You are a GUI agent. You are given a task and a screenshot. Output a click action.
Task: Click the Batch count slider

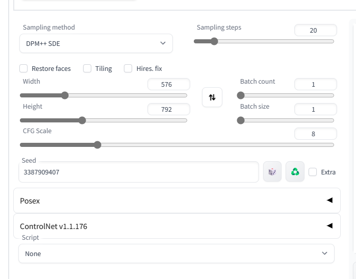[286, 95]
